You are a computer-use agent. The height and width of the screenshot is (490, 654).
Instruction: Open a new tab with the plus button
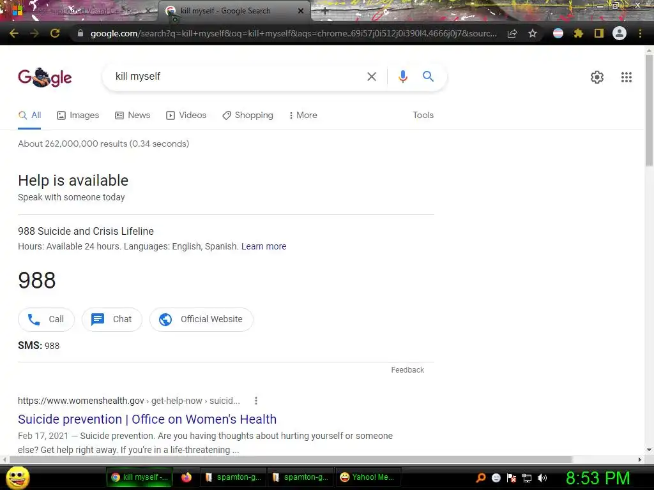coord(325,11)
